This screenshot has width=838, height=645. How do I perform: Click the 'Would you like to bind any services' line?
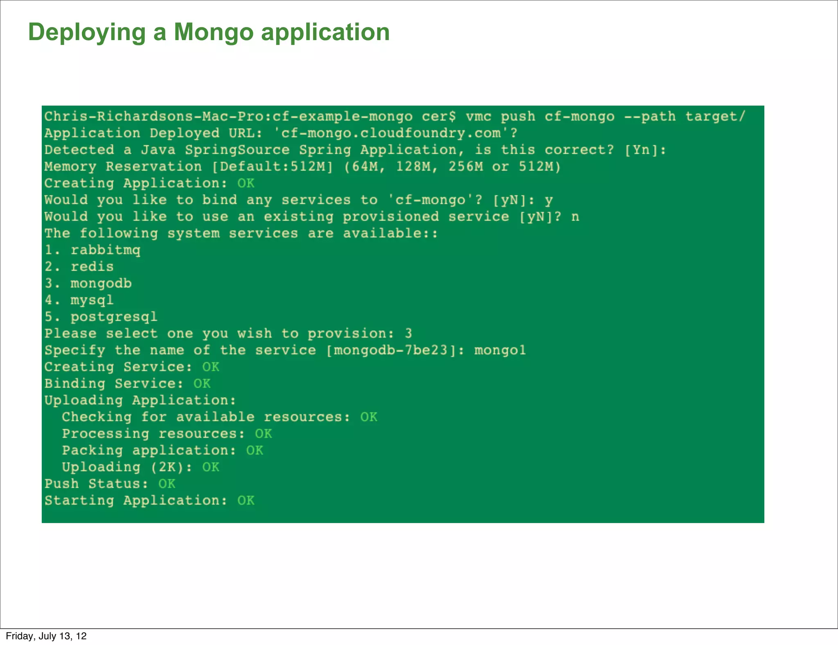(299, 200)
